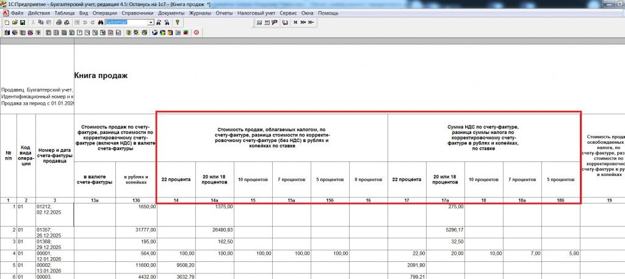Click the Copy icon in toolbar
The image size is (625, 279).
(41, 23)
